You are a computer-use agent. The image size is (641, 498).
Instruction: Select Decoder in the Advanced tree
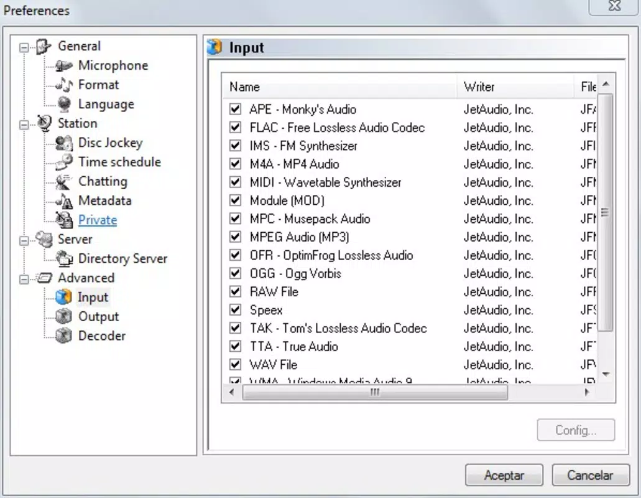click(102, 336)
